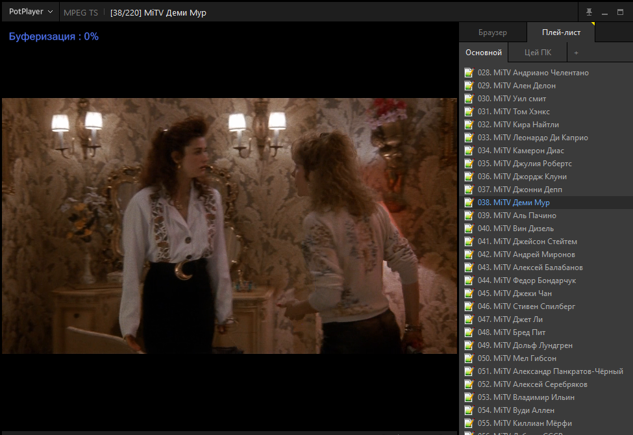Screen dimensions: 633x435
Task: Click file icon beside 042. MiTV Андрей Миронов
Action: pos(469,255)
